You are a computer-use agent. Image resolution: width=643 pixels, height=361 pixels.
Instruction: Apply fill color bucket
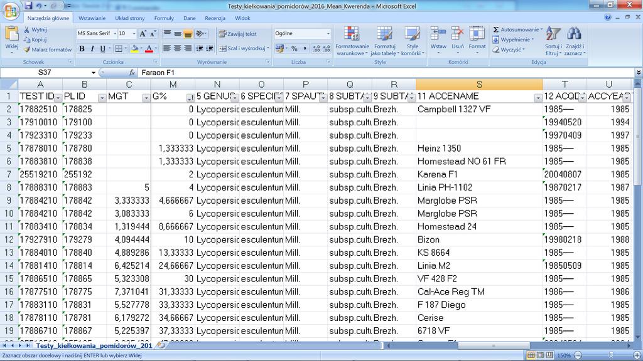pyautogui.click(x=134, y=49)
